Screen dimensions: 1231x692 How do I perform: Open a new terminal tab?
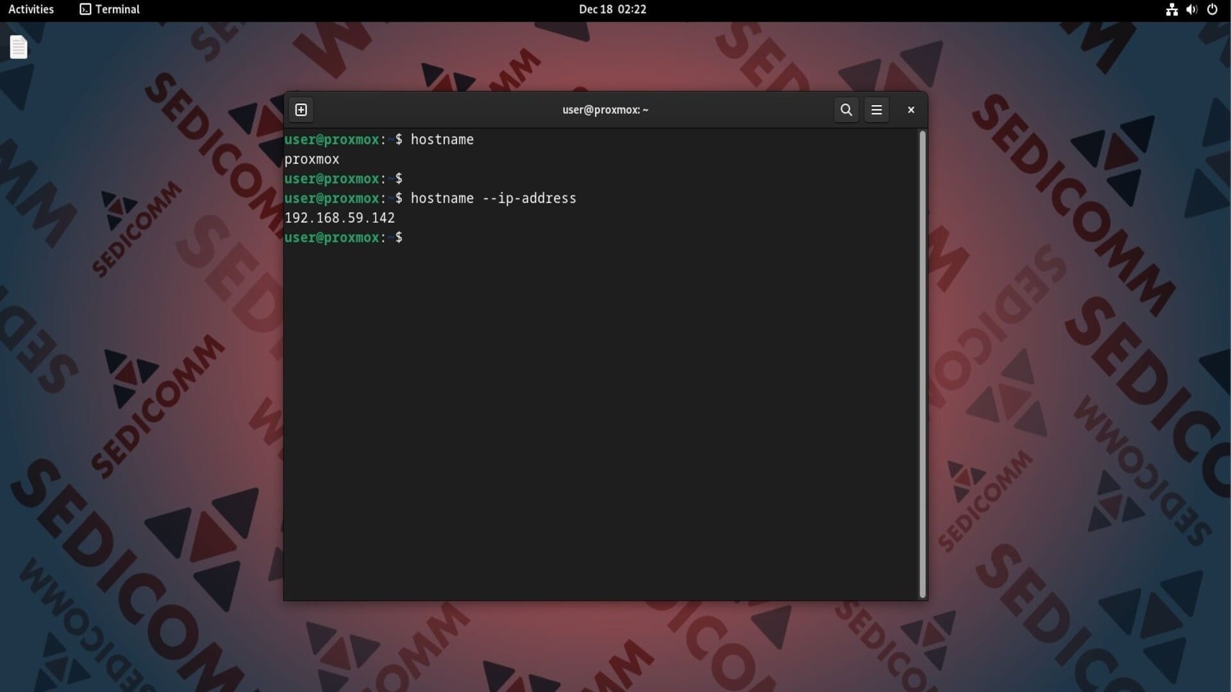(301, 110)
